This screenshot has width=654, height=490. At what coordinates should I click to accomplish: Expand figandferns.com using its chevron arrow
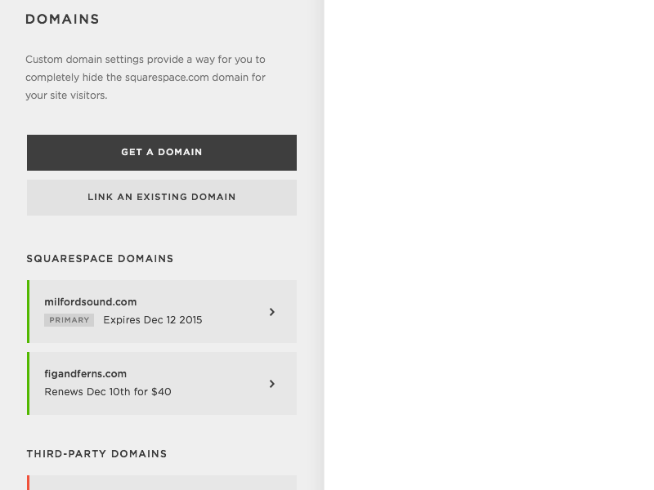272,383
